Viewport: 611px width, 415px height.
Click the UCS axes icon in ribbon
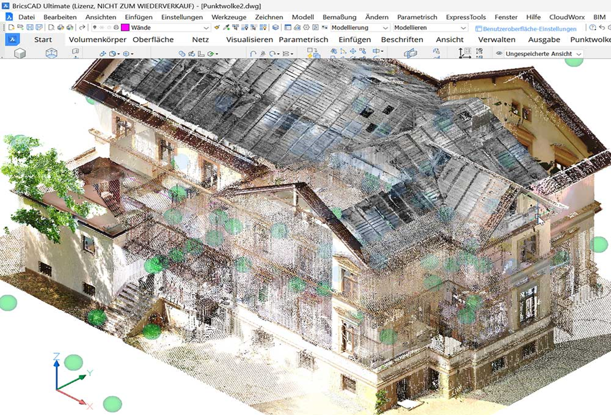tap(464, 53)
